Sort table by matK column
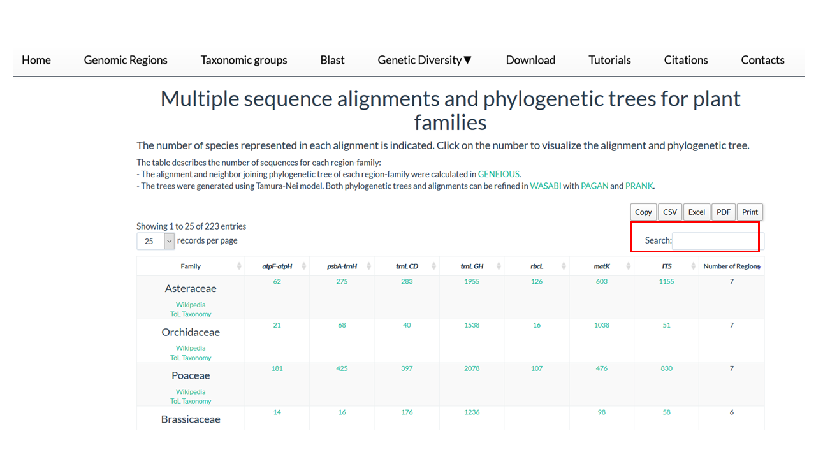 [x=602, y=266]
